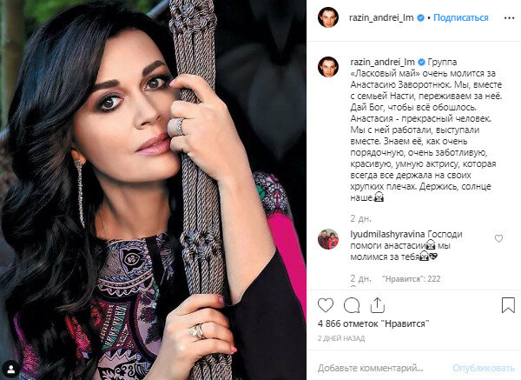Open razin_andrei_lm username in the header
The width and height of the screenshot is (521, 380).
point(381,17)
